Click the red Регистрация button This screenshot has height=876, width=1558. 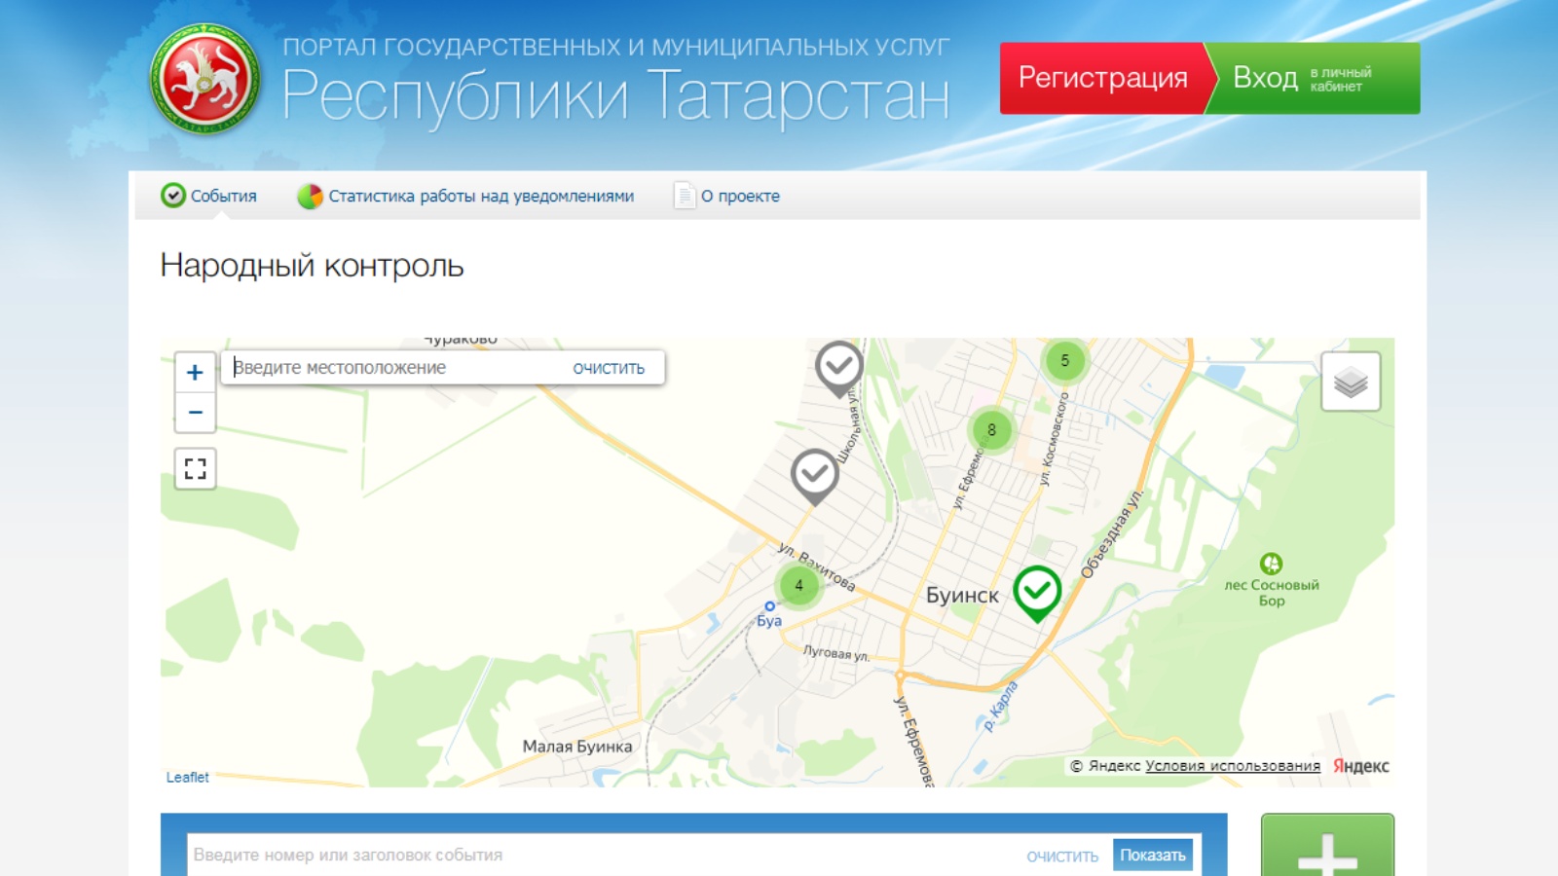1102,78
